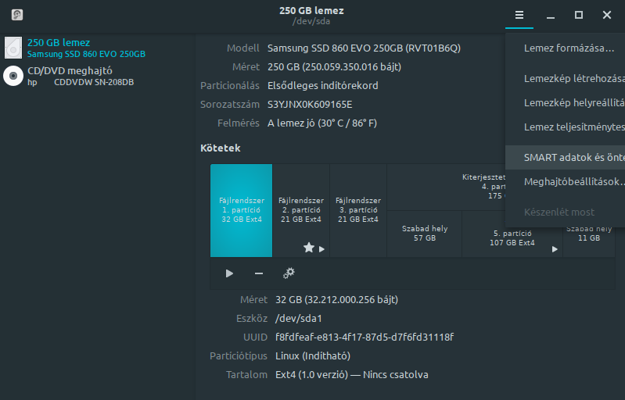
Task: Choose Lemezkép létrehozása menu entry
Action: pyautogui.click(x=566, y=78)
